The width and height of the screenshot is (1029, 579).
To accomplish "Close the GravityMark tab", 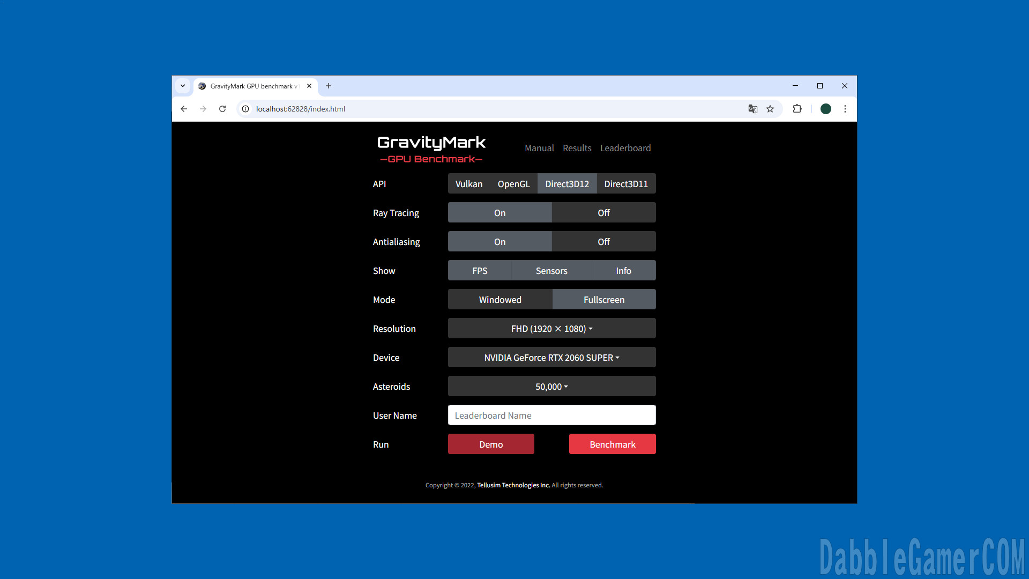I will tap(309, 86).
